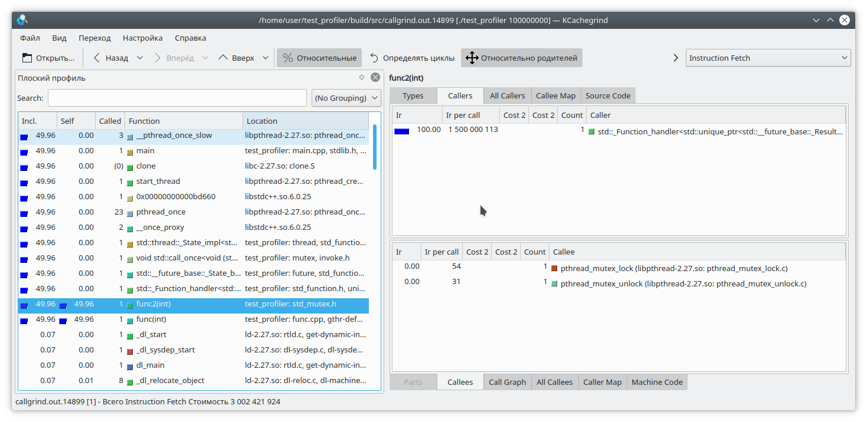The image size is (867, 422).
Task: Open the Настройка menu
Action: click(x=143, y=38)
